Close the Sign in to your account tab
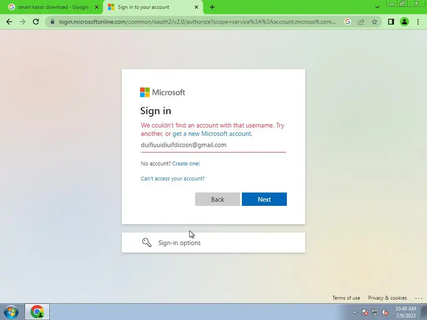 click(196, 7)
